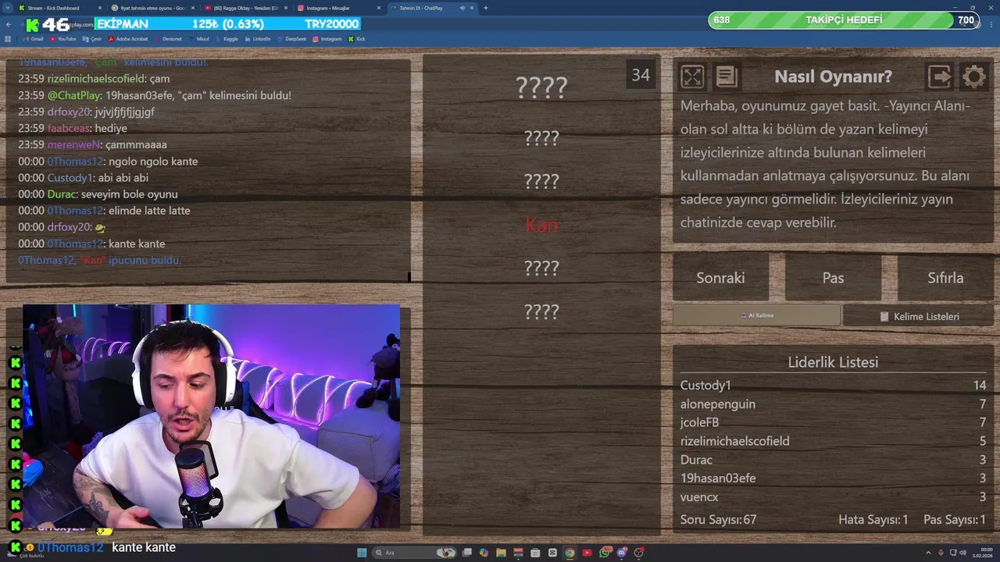
Task: Open a new browser tab
Action: (x=486, y=8)
